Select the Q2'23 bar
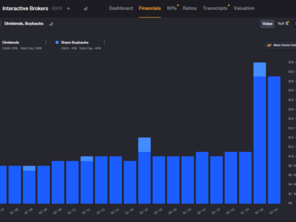296x222 pixels. 202,178
